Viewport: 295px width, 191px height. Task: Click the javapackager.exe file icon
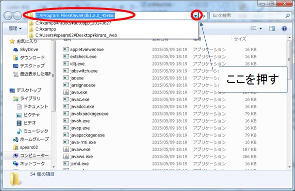[x=66, y=135]
